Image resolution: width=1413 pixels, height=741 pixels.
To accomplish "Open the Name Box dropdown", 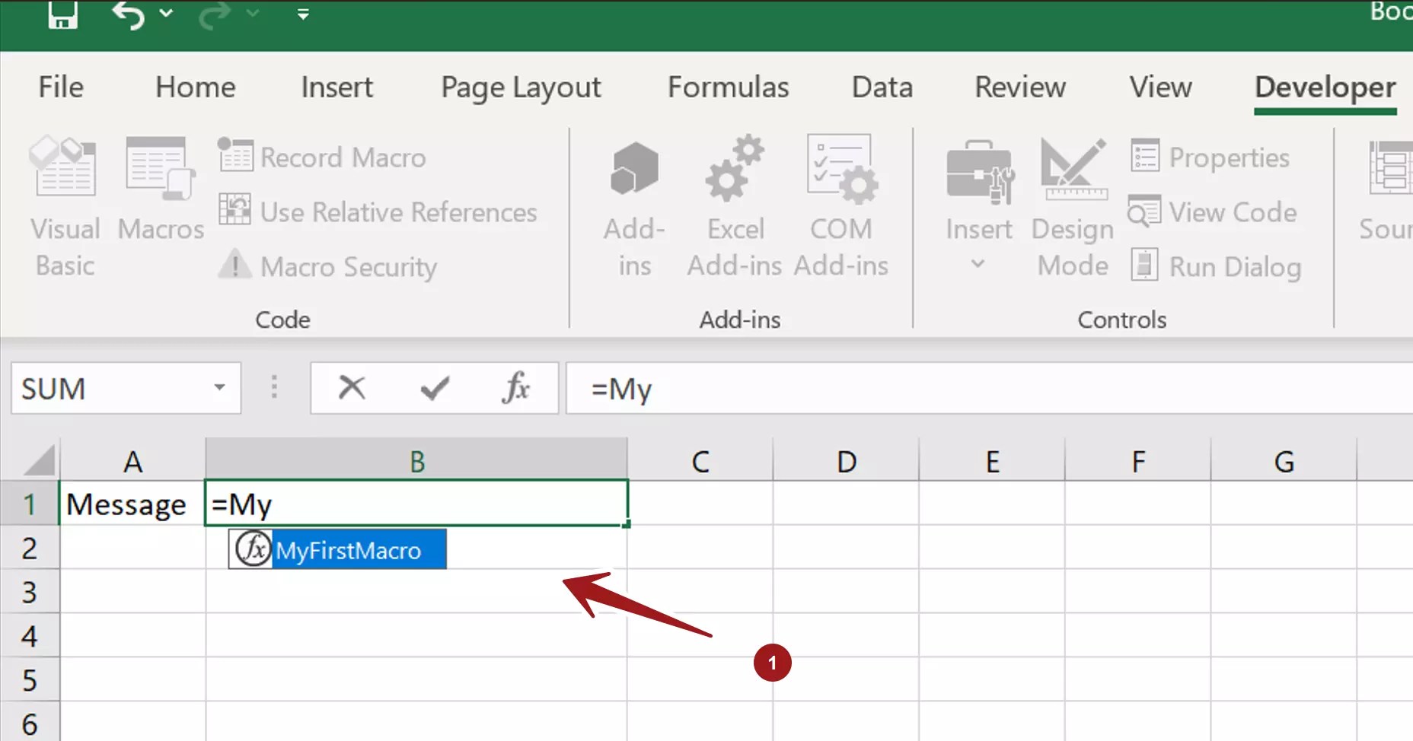I will point(218,389).
